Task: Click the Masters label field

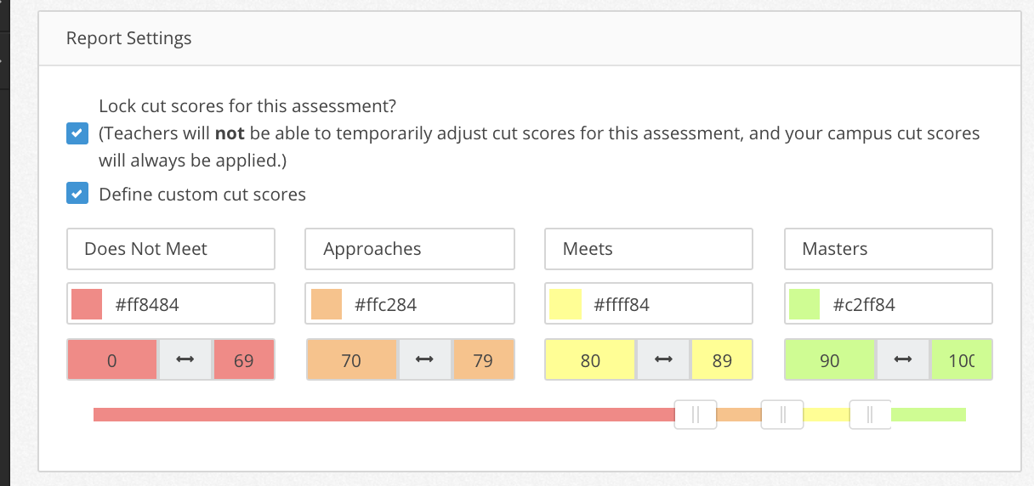Action: click(889, 249)
